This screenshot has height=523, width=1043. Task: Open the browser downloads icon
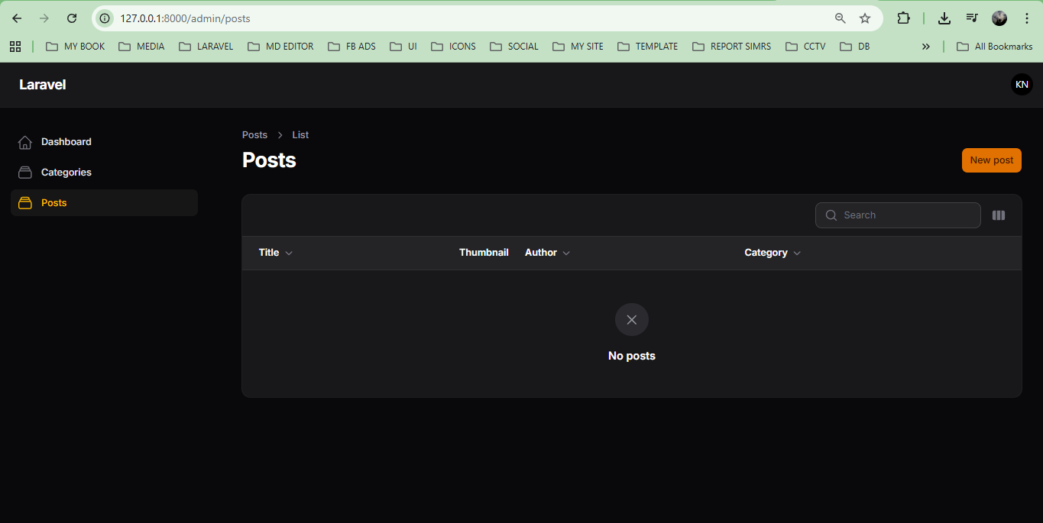click(944, 18)
